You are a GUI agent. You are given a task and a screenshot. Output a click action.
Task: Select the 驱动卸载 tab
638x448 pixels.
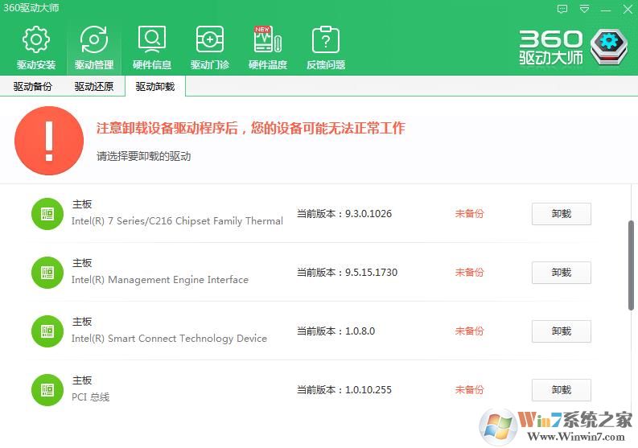click(154, 86)
